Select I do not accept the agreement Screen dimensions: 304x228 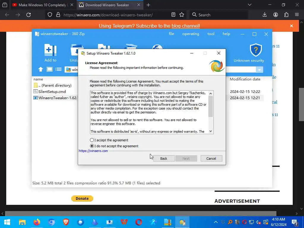point(114,146)
